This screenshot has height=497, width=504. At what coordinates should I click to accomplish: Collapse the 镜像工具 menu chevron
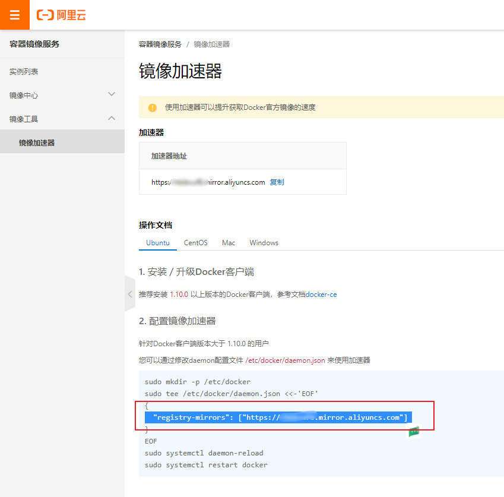point(112,118)
